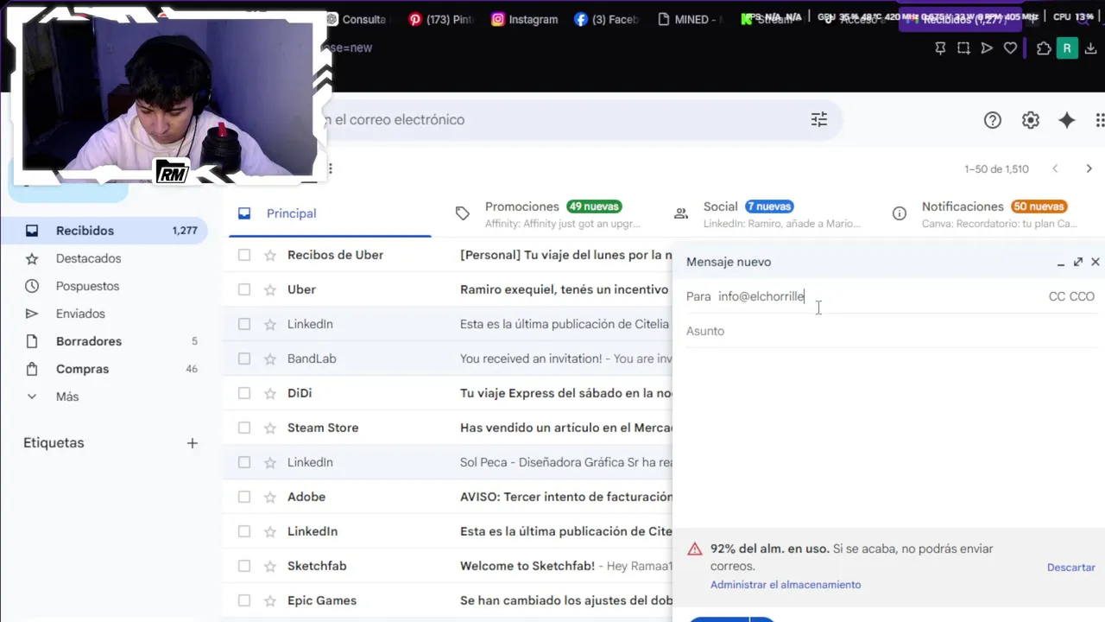Tick checkbox for Adobe email
The image size is (1105, 622).
click(x=244, y=497)
